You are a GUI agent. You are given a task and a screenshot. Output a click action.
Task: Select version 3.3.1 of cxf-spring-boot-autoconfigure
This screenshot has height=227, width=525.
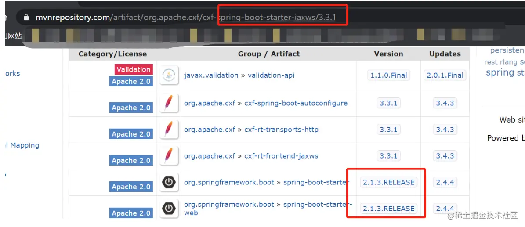389,103
